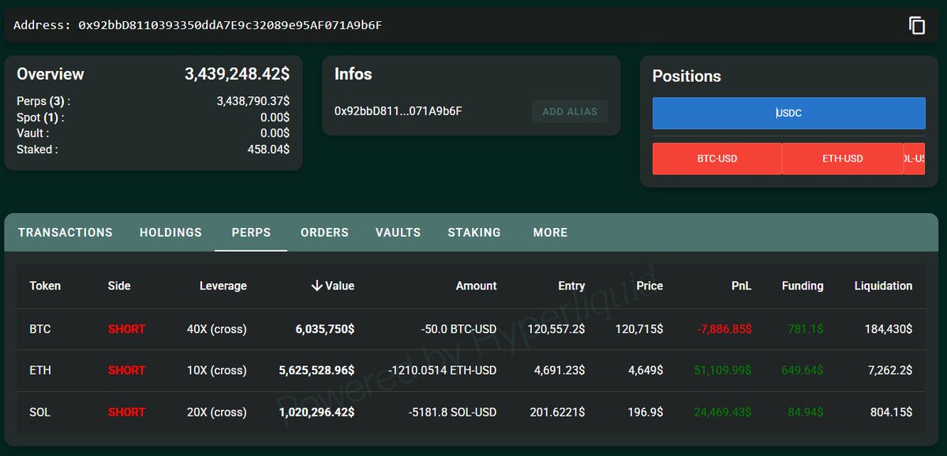
Task: Click the -7,886.85$ PnL value
Action: click(724, 329)
